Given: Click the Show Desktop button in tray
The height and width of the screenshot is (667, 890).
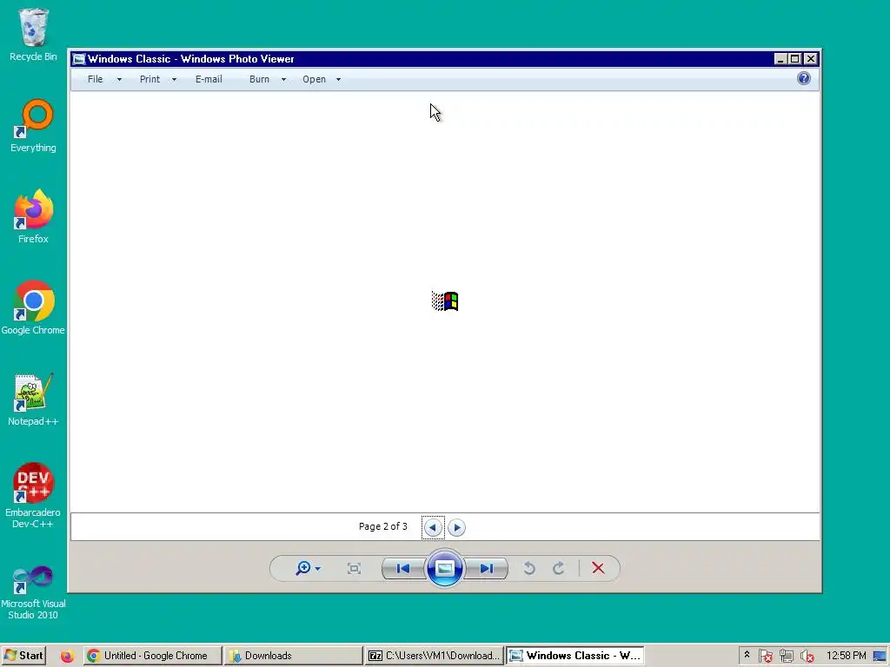Looking at the screenshot, I should click(880, 657).
